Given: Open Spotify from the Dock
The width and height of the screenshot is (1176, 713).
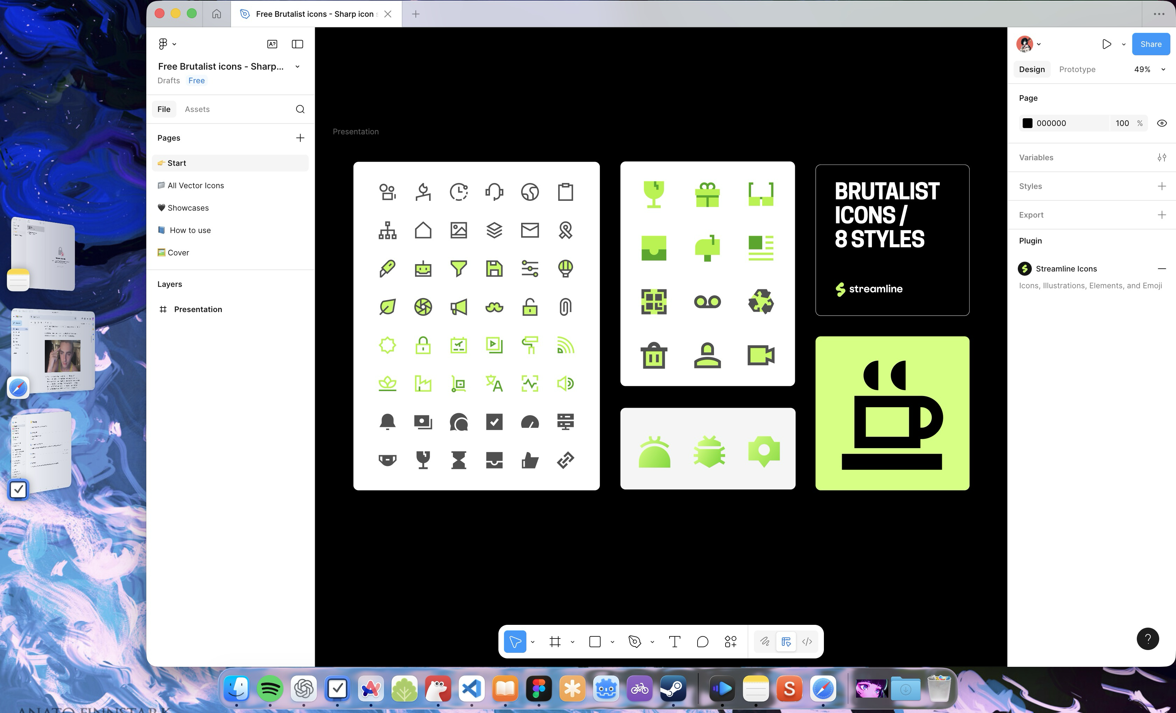Looking at the screenshot, I should 270,688.
